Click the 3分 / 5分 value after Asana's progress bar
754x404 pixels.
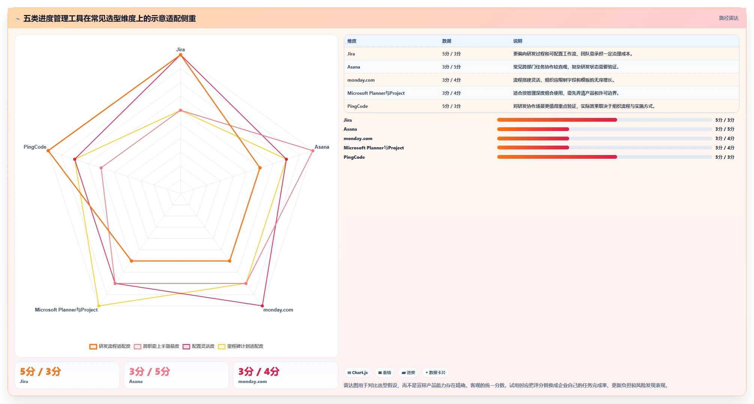(725, 129)
